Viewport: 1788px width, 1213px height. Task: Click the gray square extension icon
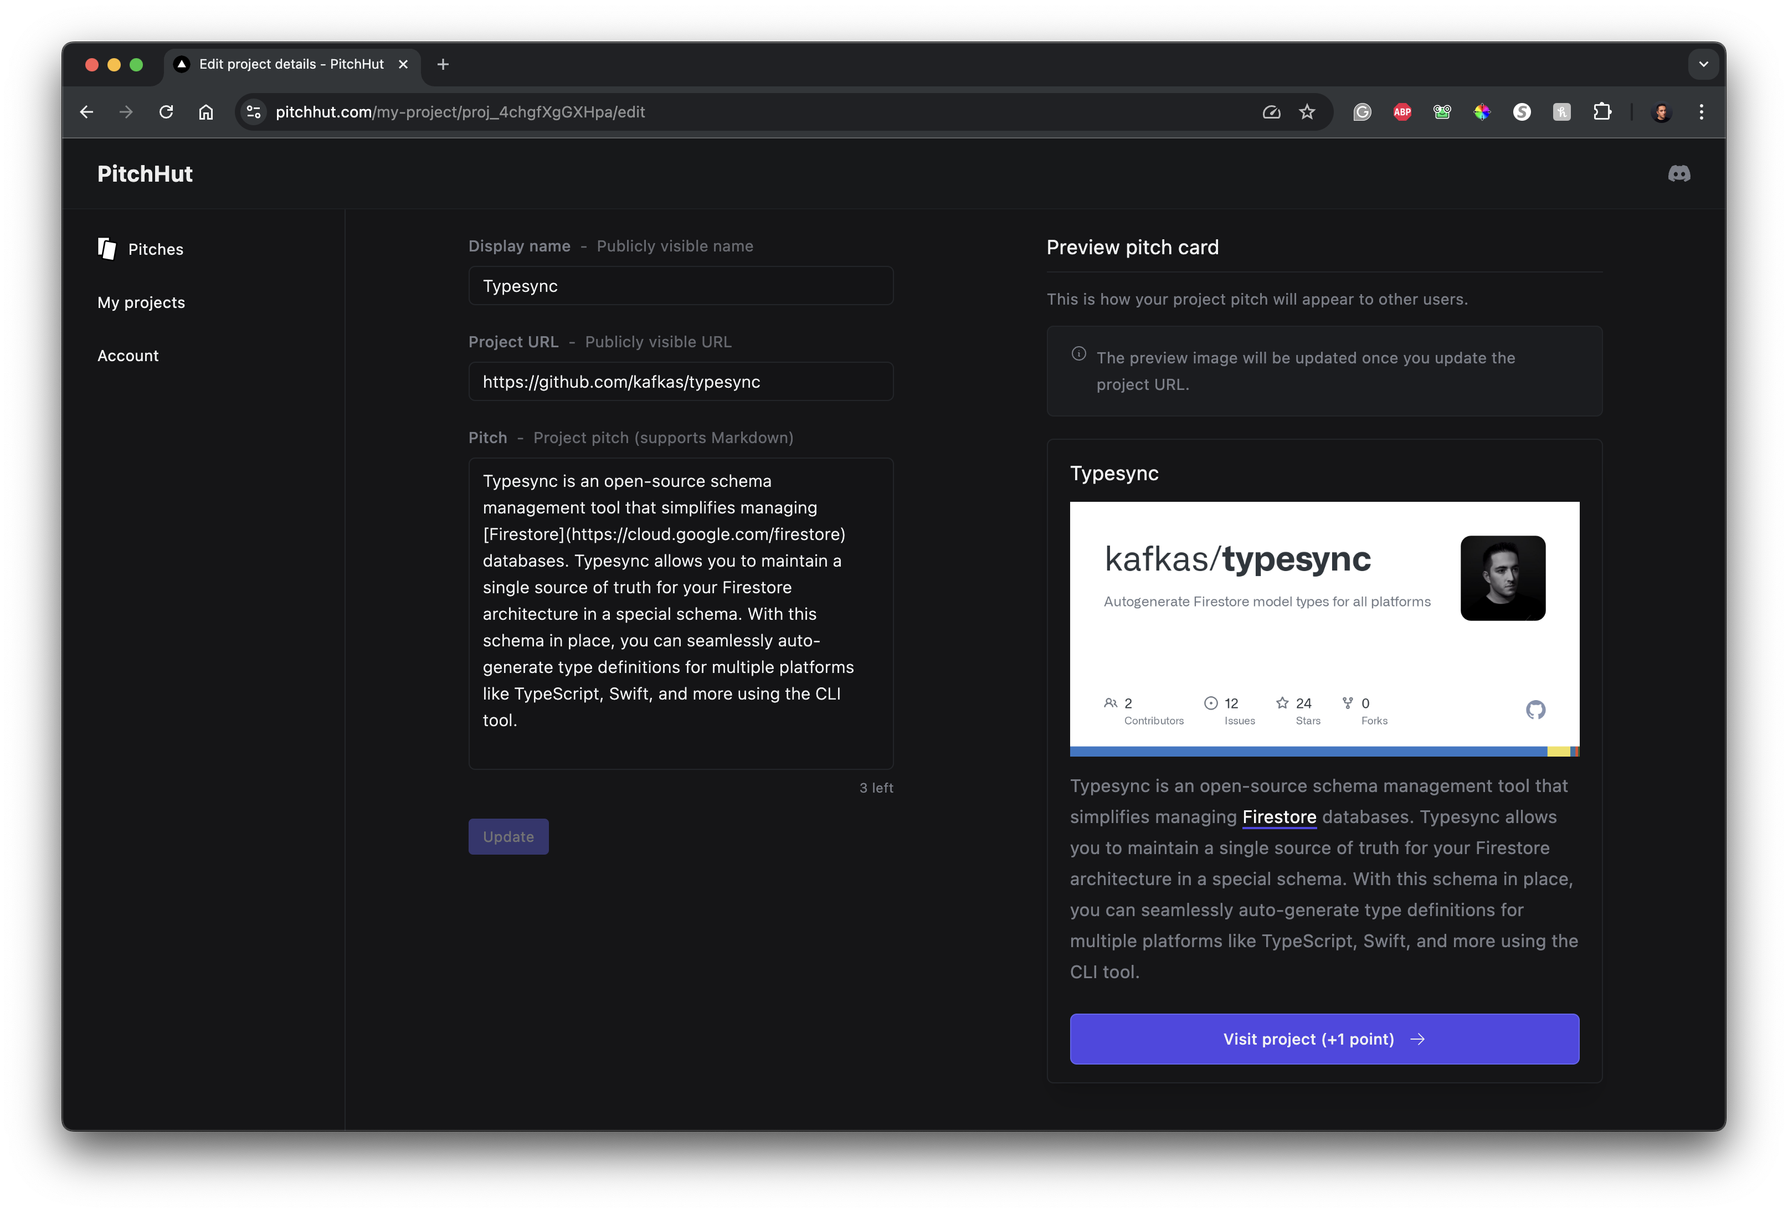pos(1562,112)
